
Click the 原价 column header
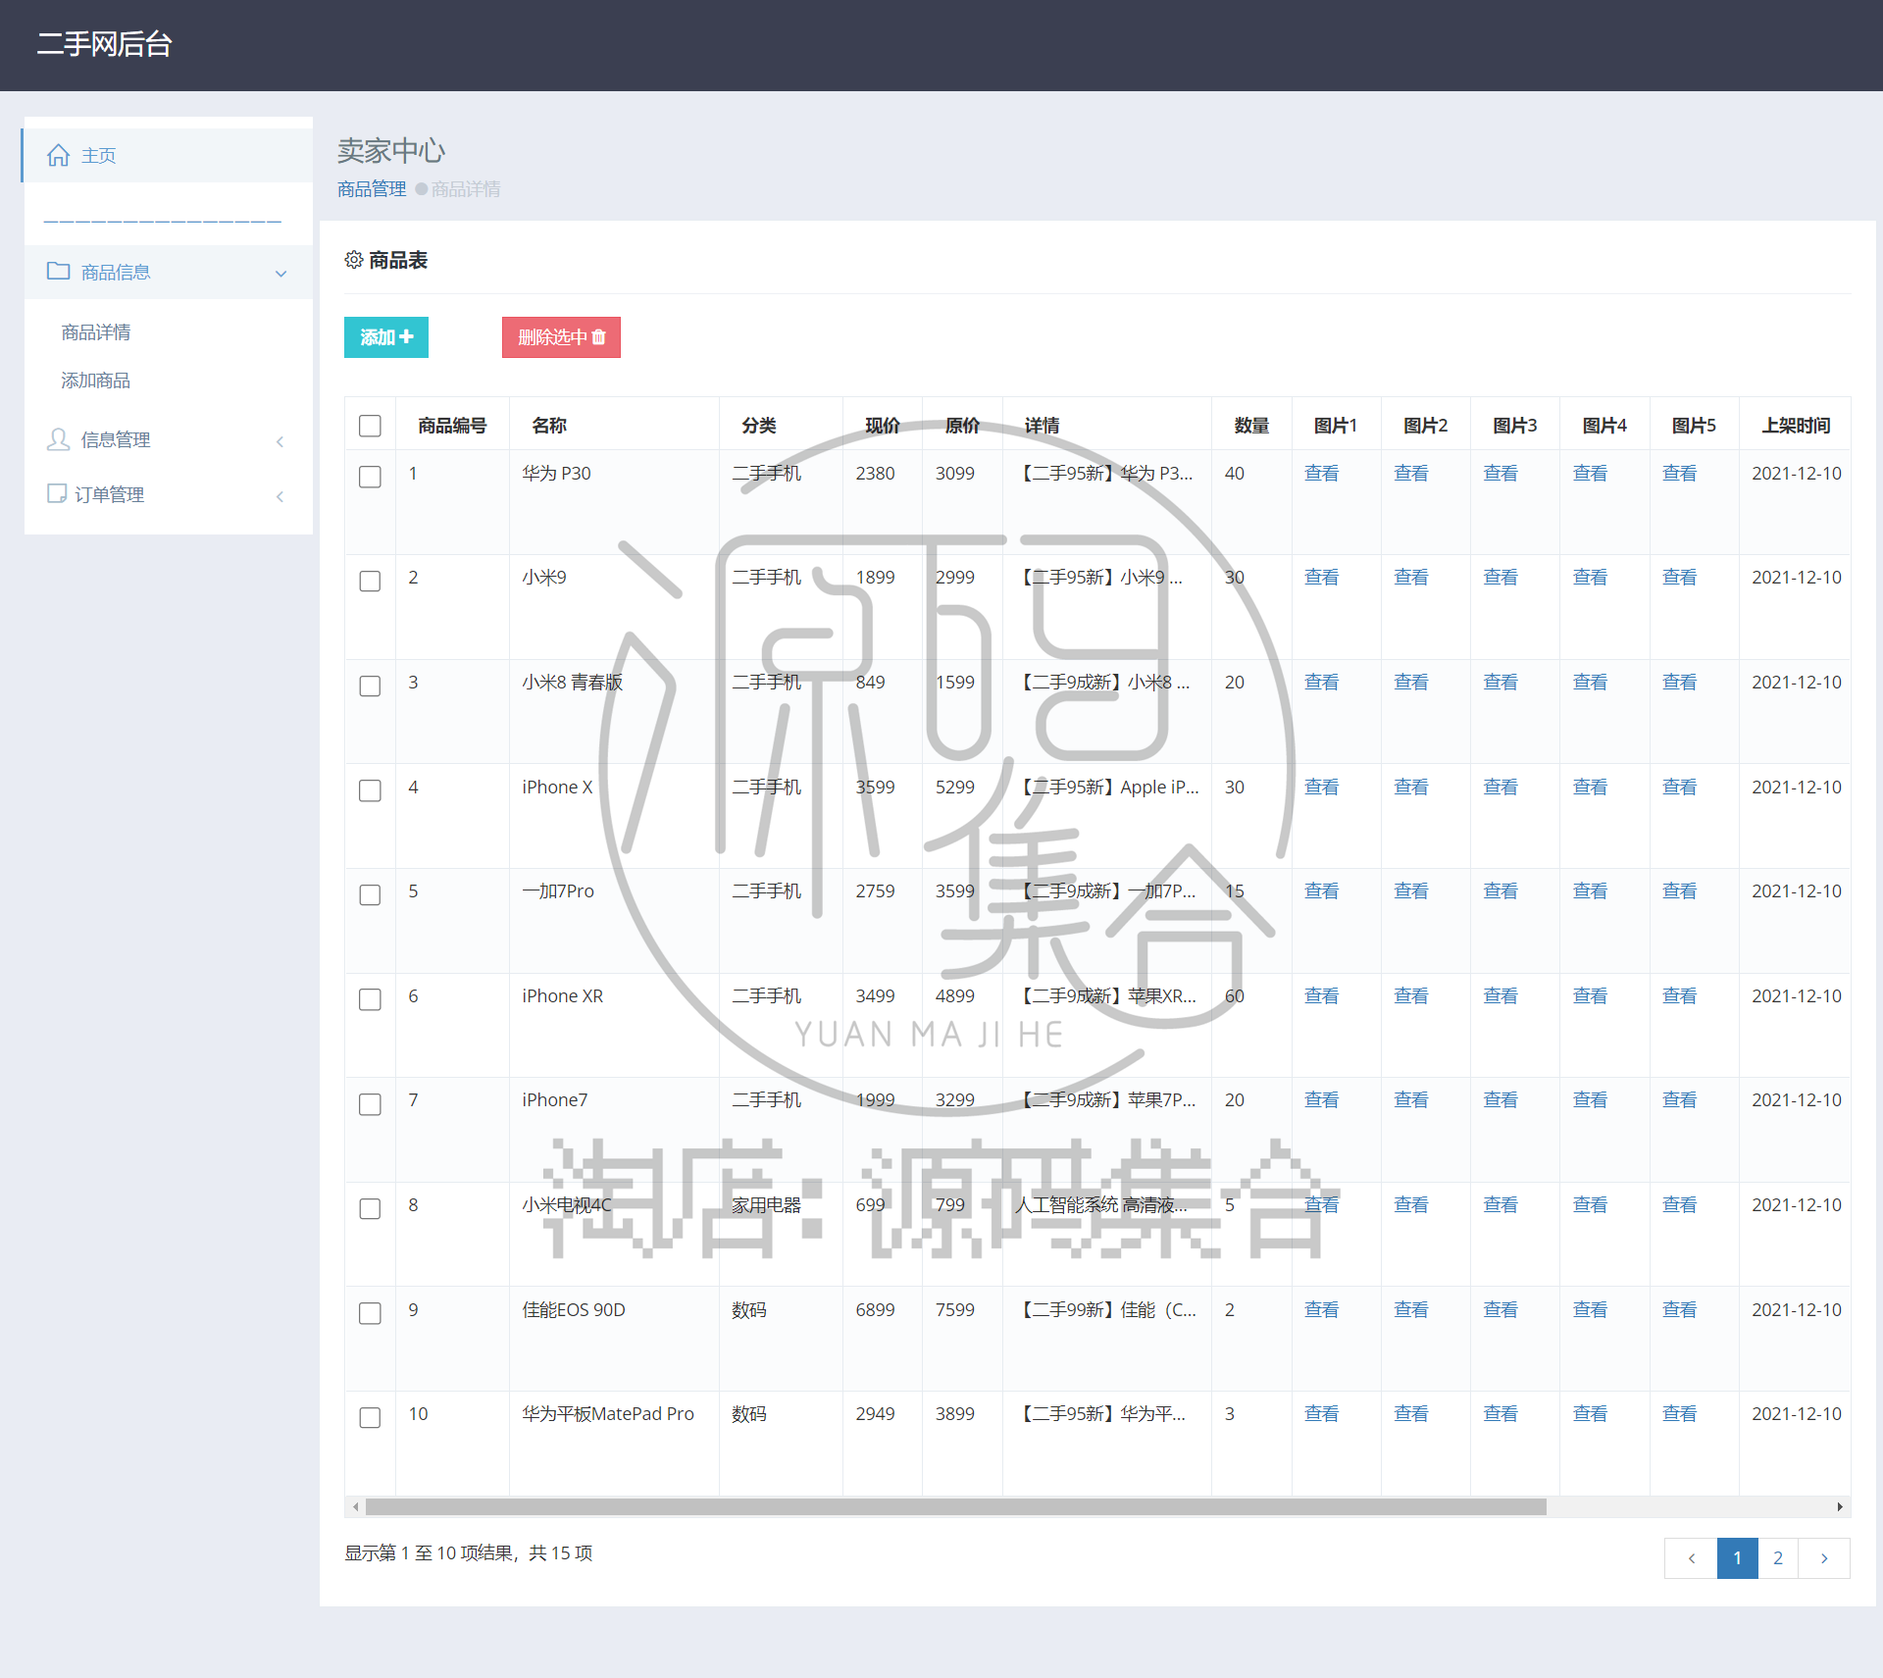(962, 425)
